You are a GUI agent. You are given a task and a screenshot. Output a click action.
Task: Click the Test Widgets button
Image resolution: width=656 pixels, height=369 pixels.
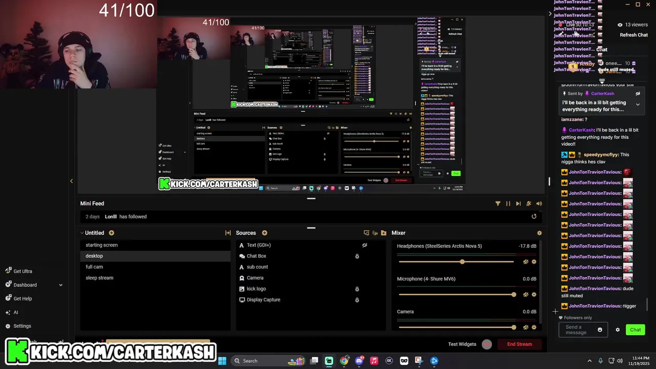(462, 344)
